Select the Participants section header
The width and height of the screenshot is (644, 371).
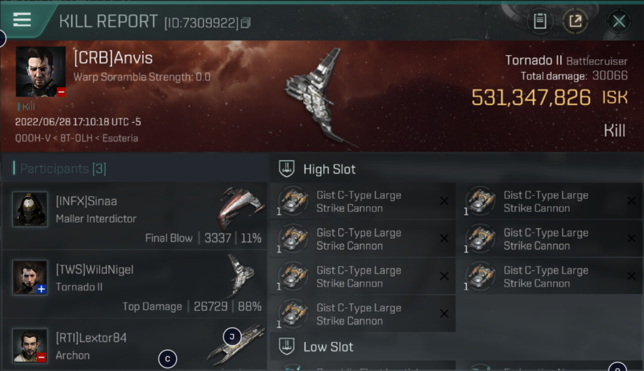point(62,169)
